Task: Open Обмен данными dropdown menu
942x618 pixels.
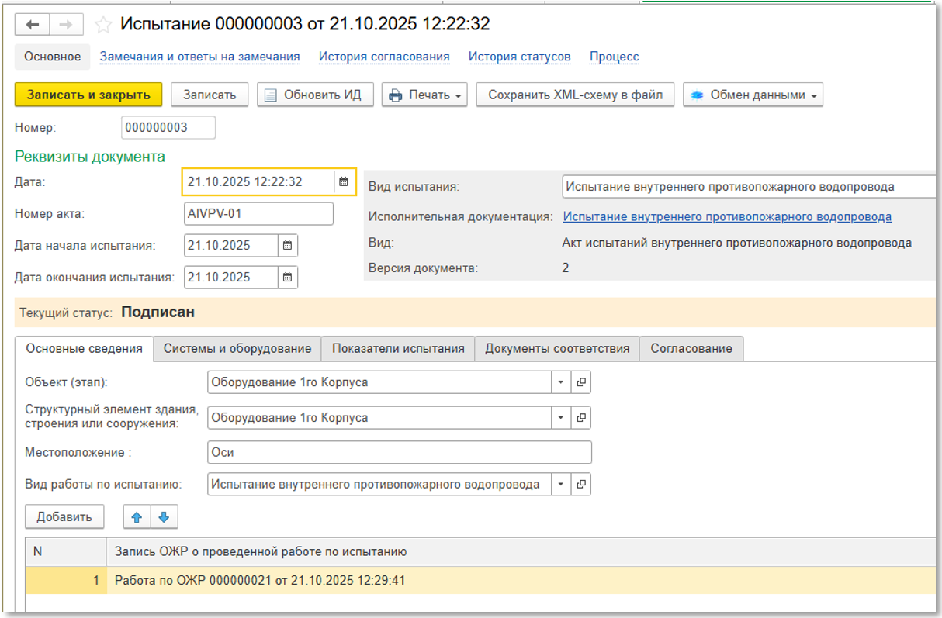Action: coord(753,95)
